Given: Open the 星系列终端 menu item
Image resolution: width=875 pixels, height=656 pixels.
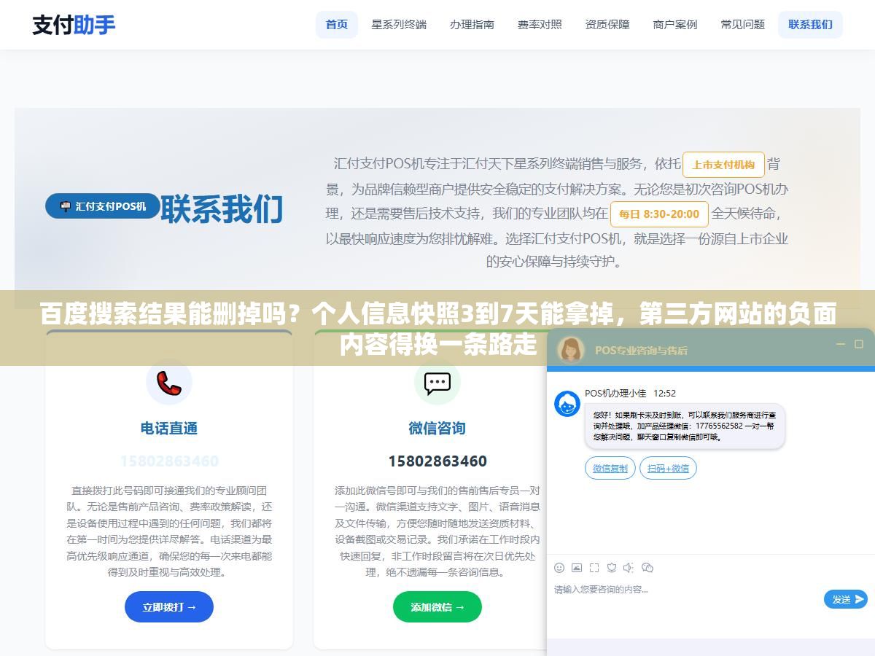Looking at the screenshot, I should pos(399,24).
